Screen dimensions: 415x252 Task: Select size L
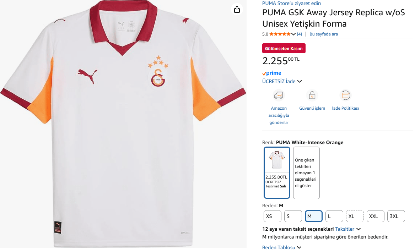(x=334, y=216)
